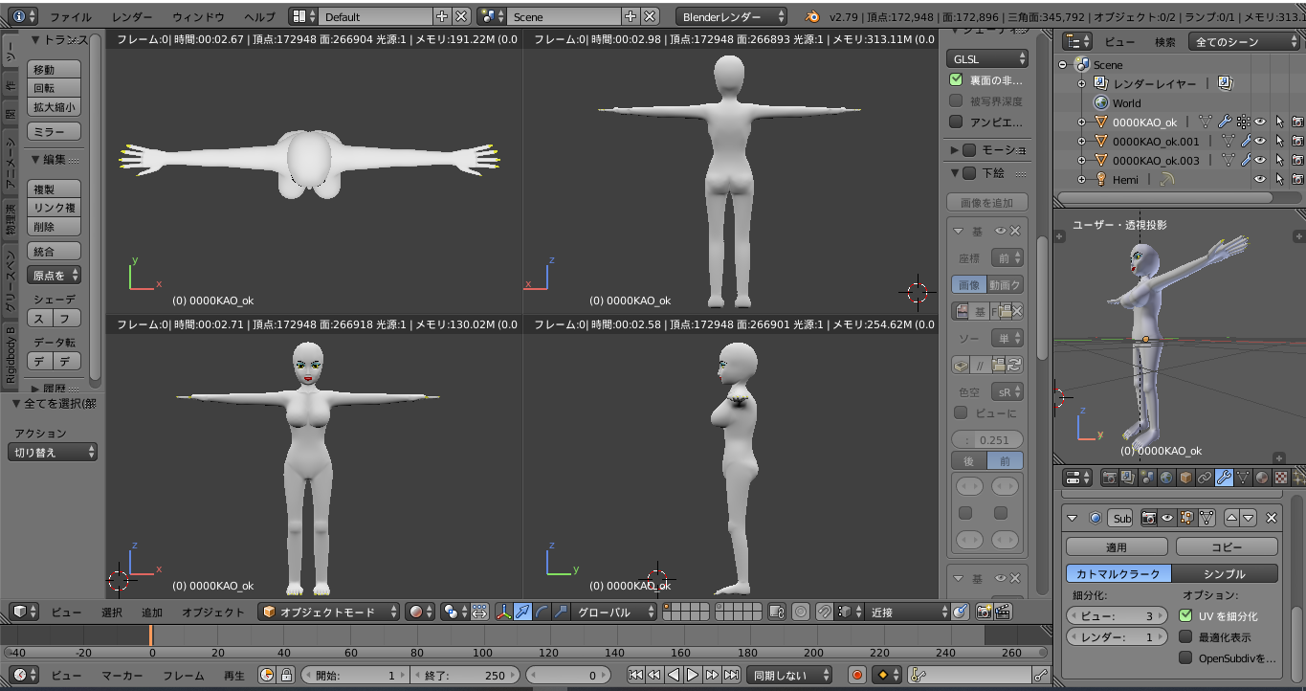
Task: Hide the 0000KAO_ok.001 object with eye icon
Action: [1260, 141]
